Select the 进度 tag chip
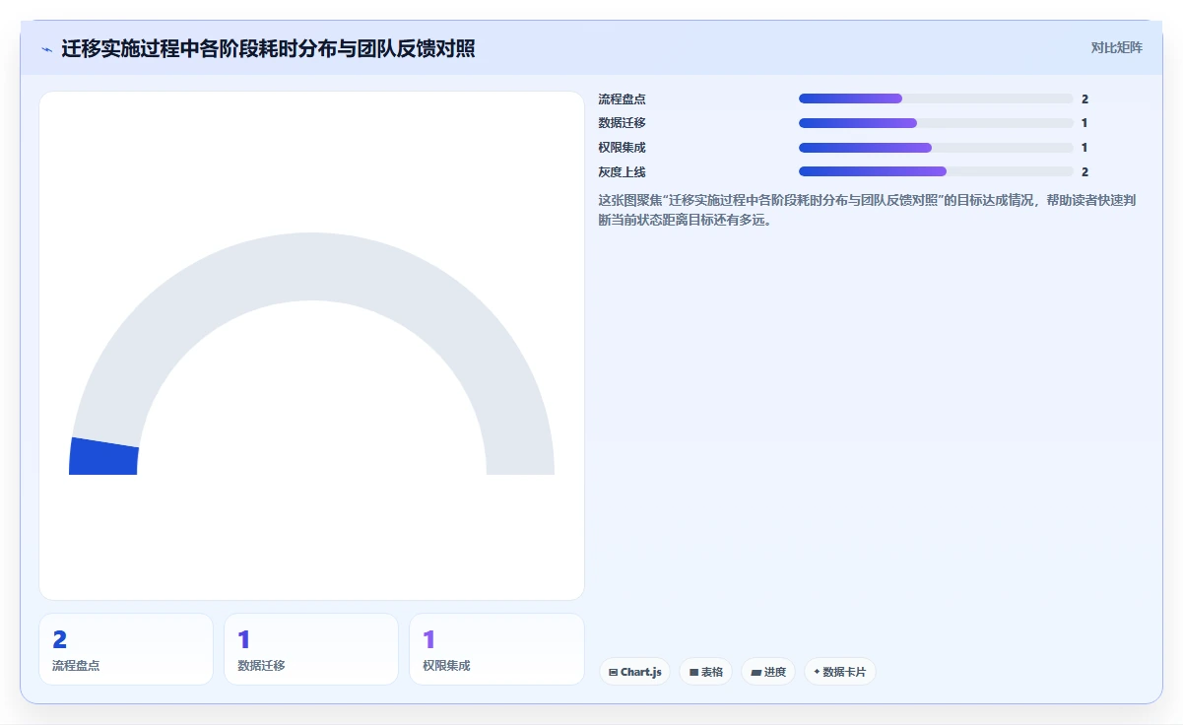 (x=768, y=672)
